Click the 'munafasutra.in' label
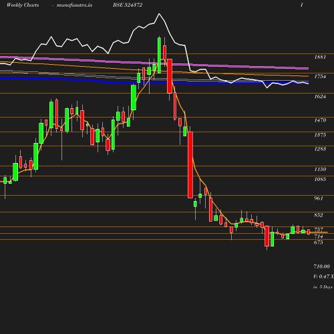The image size is (334, 334). tap(74, 5)
